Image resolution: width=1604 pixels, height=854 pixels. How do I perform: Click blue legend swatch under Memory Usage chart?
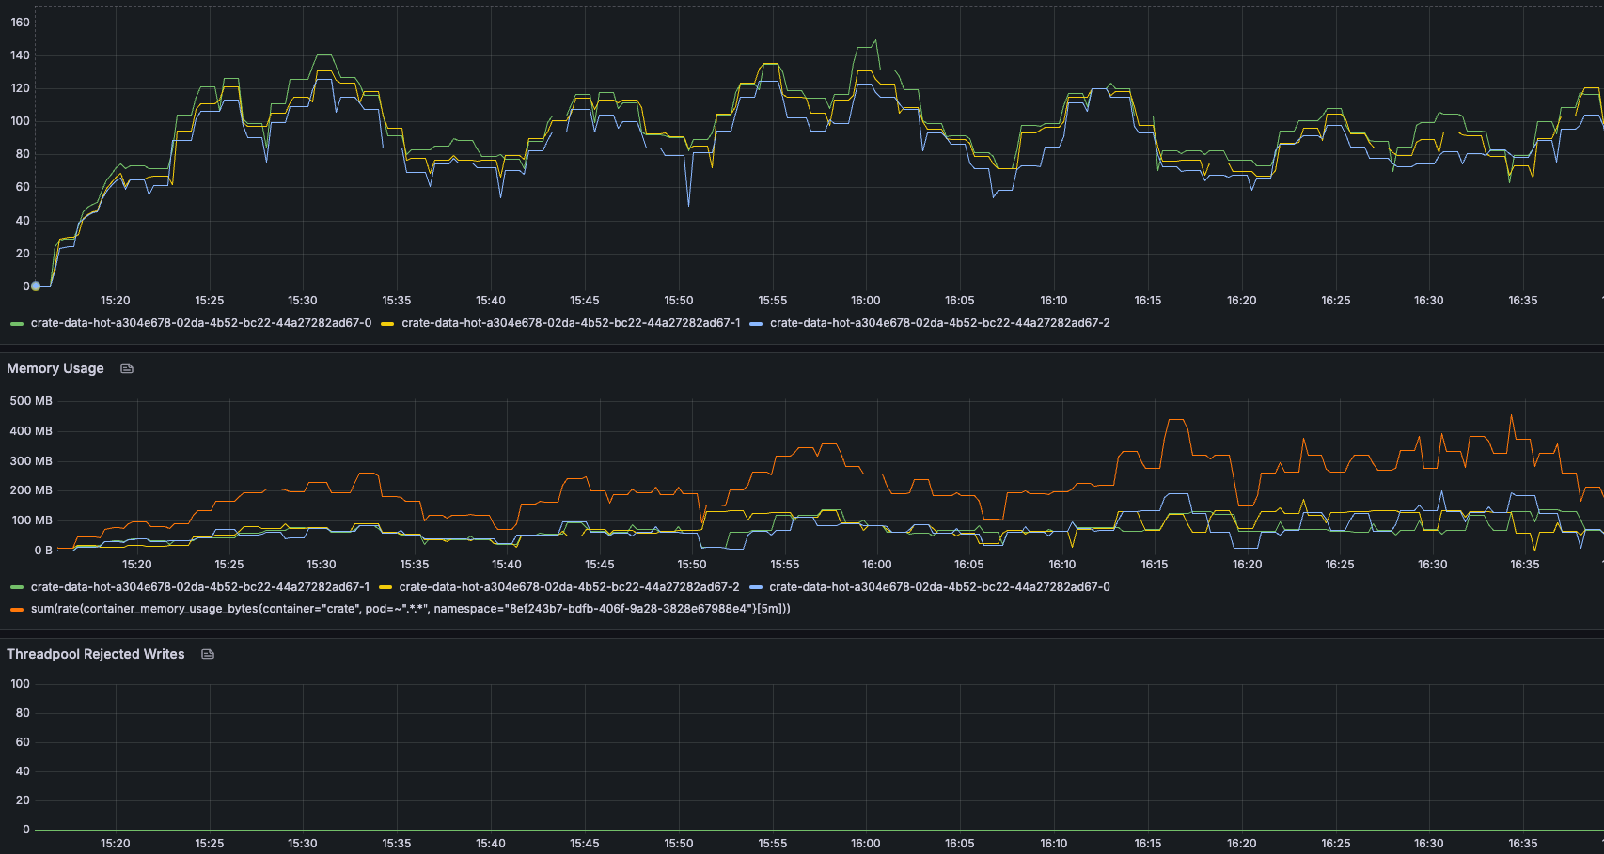pos(756,587)
